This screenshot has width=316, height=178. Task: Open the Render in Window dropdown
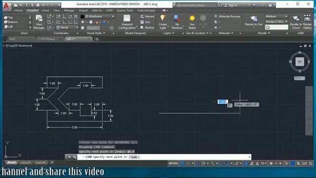(276, 22)
